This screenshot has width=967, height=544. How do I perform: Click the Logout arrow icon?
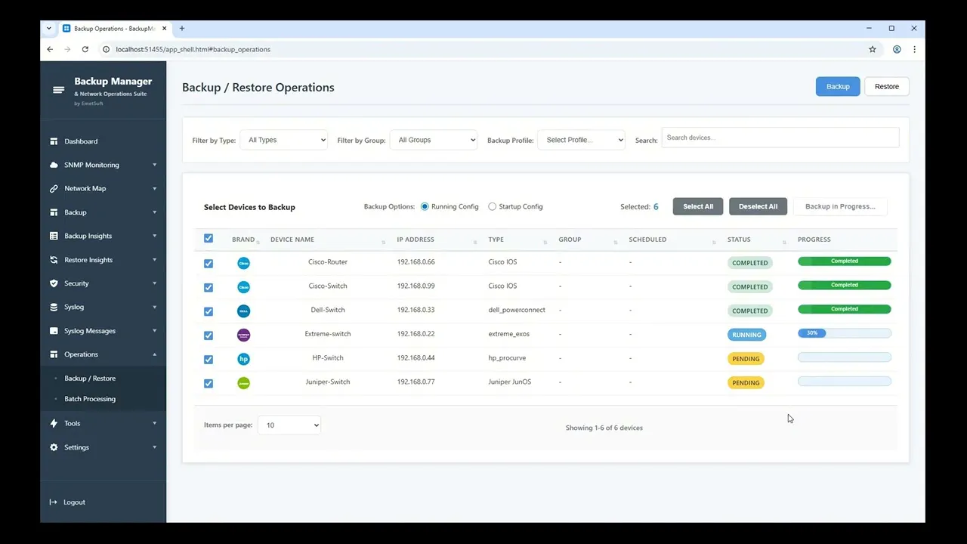coord(54,502)
